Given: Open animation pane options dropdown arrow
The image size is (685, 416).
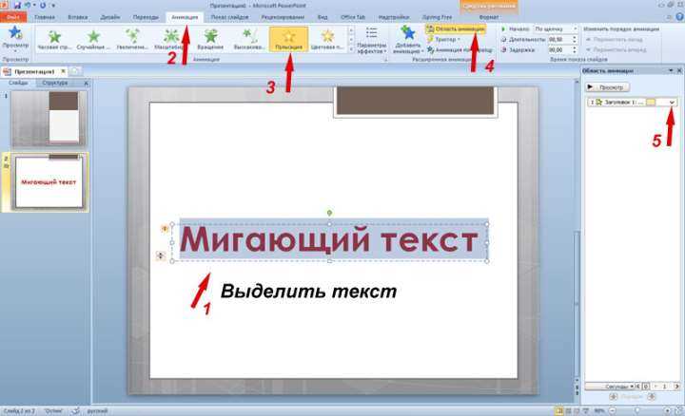Looking at the screenshot, I should pos(671,70).
